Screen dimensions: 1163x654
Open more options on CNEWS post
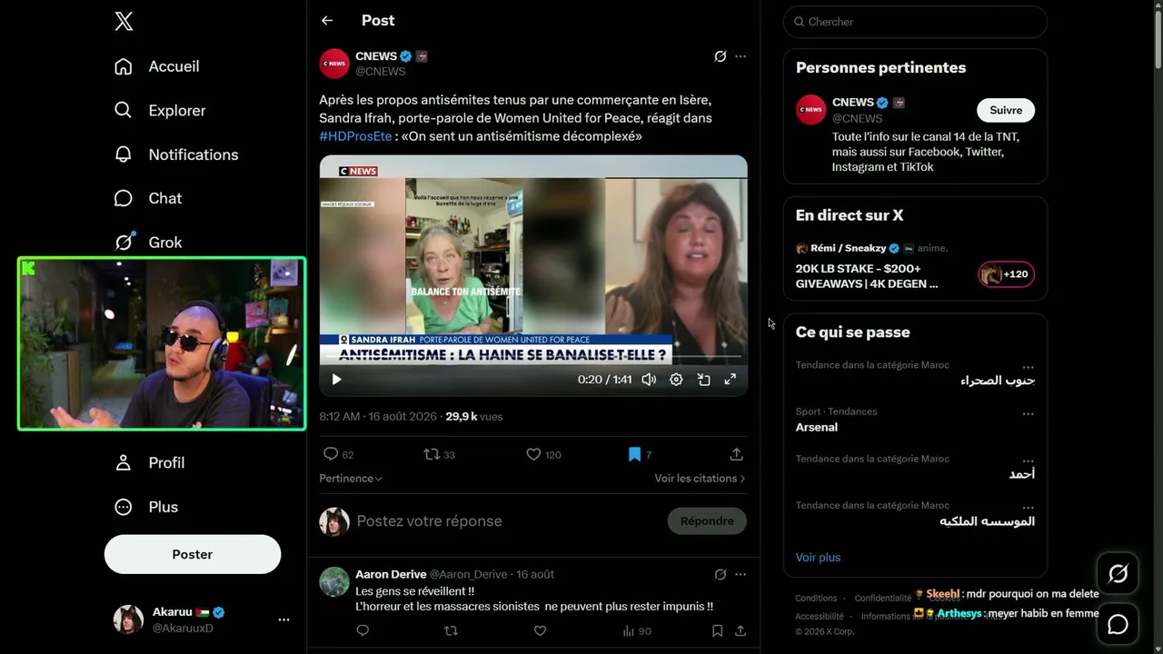(741, 56)
